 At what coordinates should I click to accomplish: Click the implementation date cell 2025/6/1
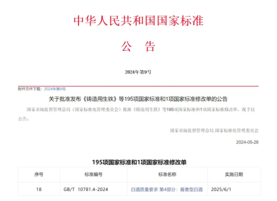221,190
